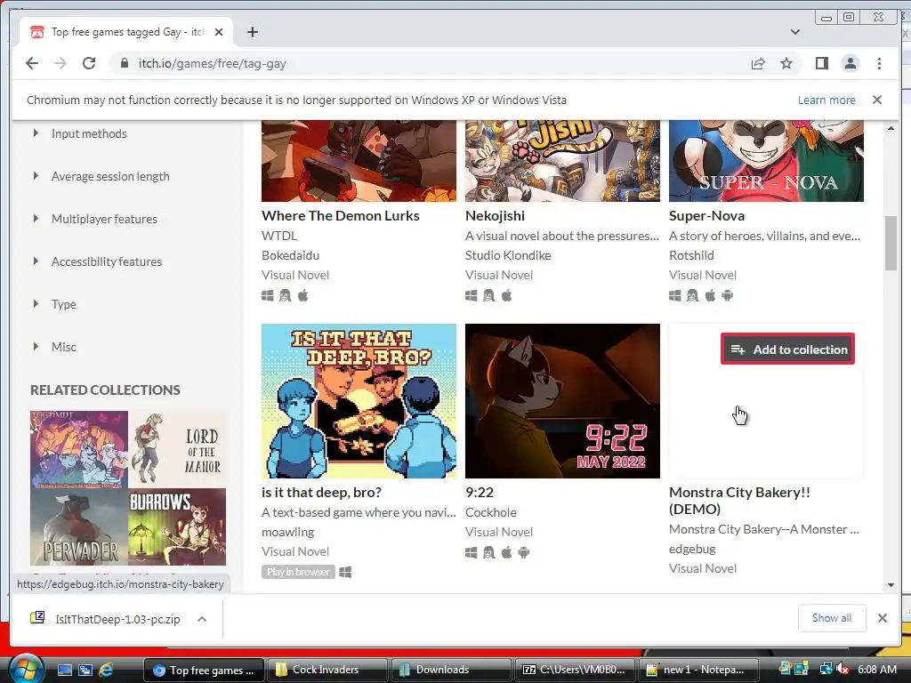Click Android icon under 9:22

click(x=523, y=552)
